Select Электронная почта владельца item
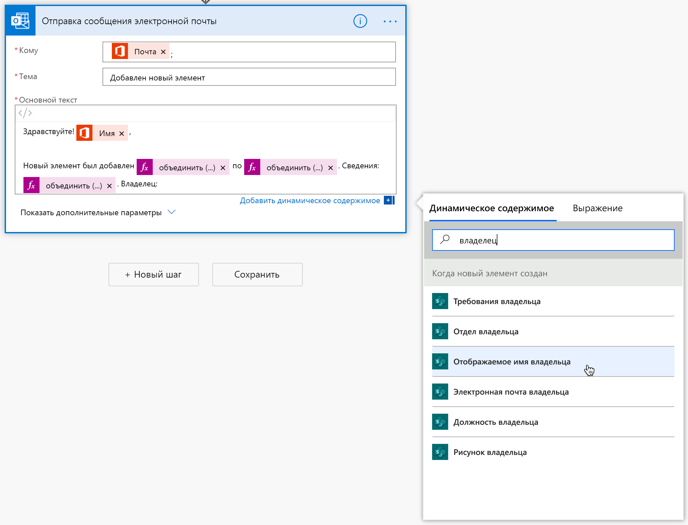 [553, 392]
